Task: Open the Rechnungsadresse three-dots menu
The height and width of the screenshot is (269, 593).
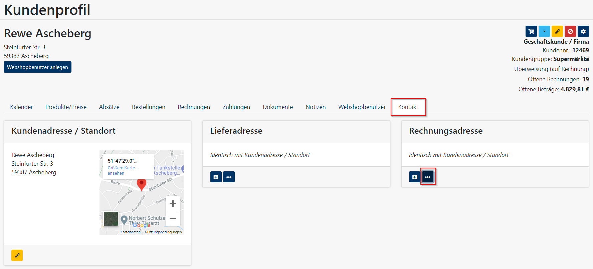Action: pyautogui.click(x=428, y=177)
